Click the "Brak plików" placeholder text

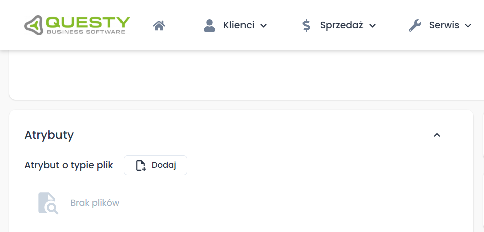coord(95,203)
